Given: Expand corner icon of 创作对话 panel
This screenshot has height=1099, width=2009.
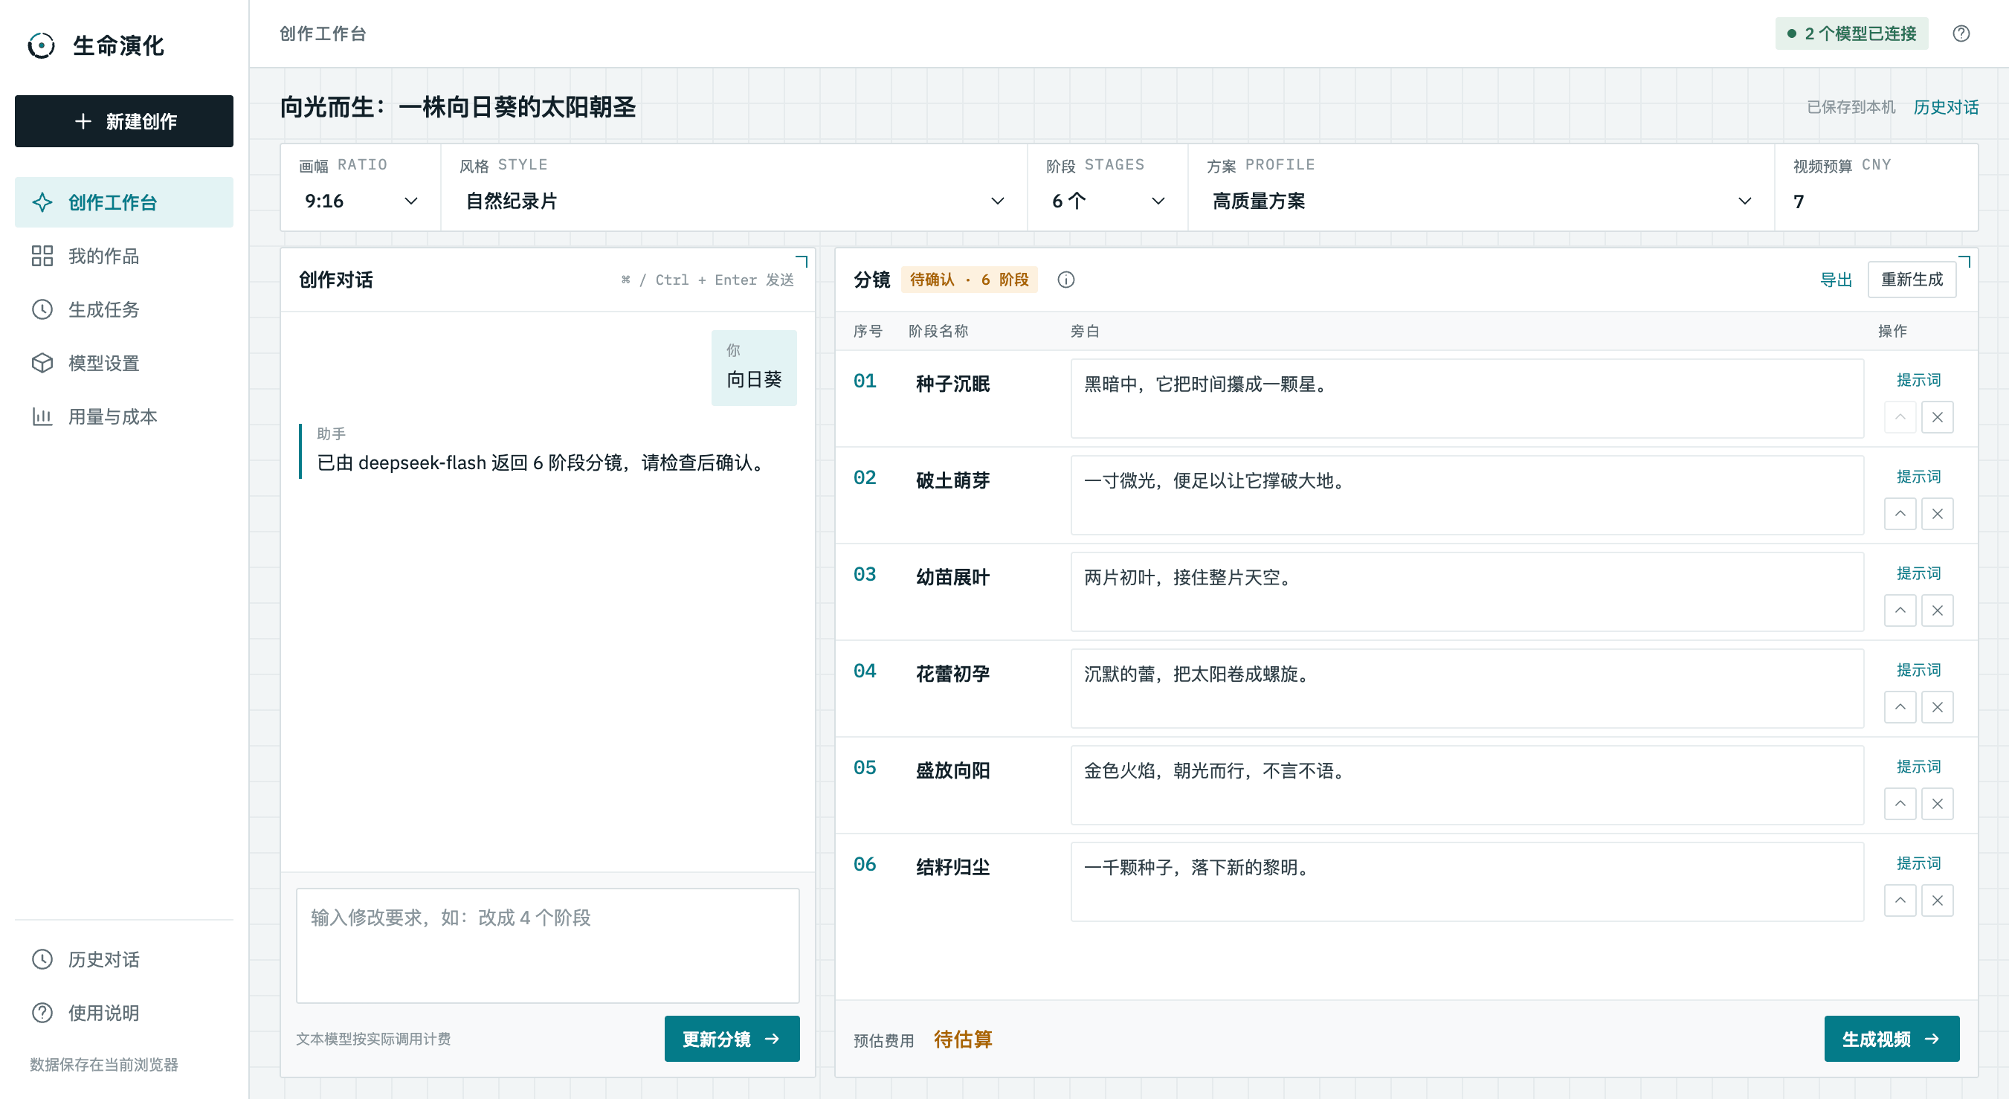Looking at the screenshot, I should point(802,261).
